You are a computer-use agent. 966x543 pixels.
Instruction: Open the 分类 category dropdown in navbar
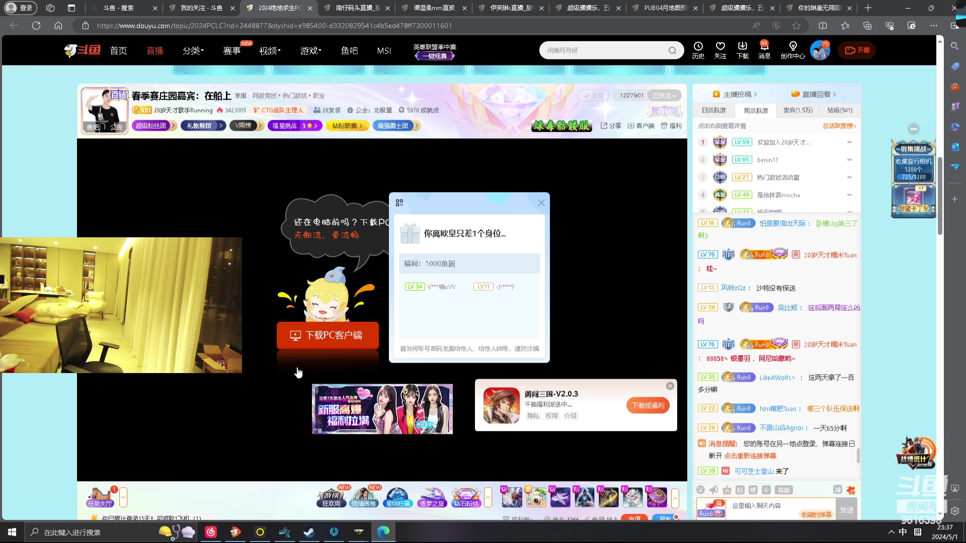coord(193,50)
